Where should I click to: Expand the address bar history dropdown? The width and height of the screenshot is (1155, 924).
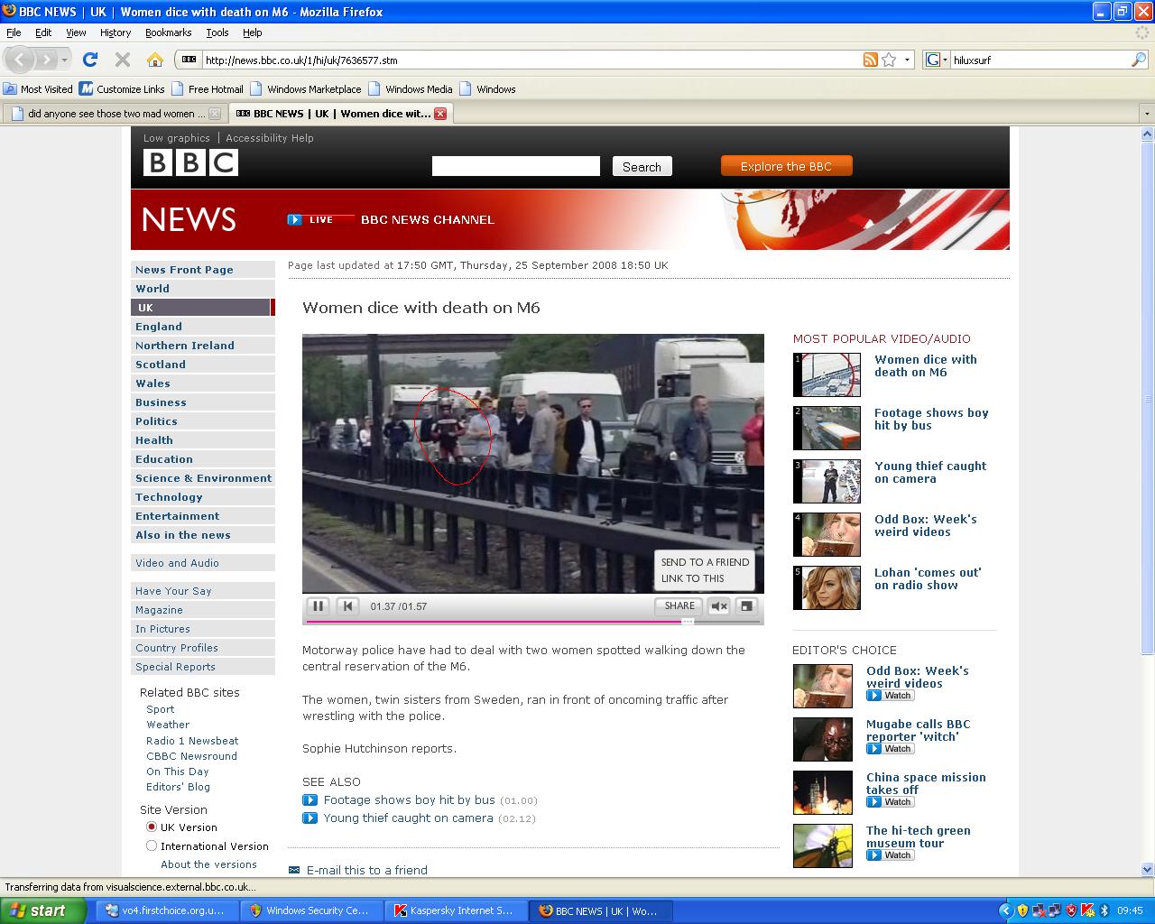[907, 60]
